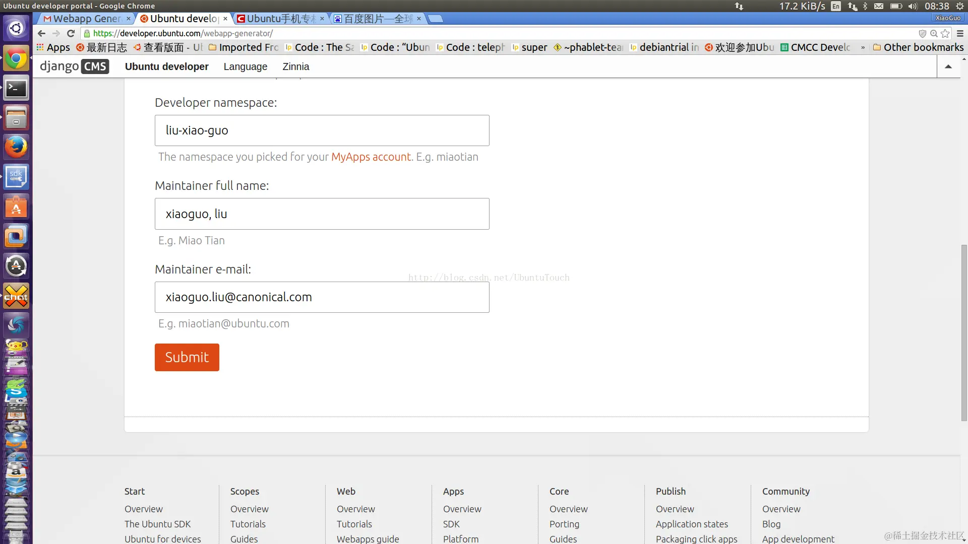The height and width of the screenshot is (544, 968).
Task: Open Ubuntu Software Center in the dock
Action: pos(16,207)
